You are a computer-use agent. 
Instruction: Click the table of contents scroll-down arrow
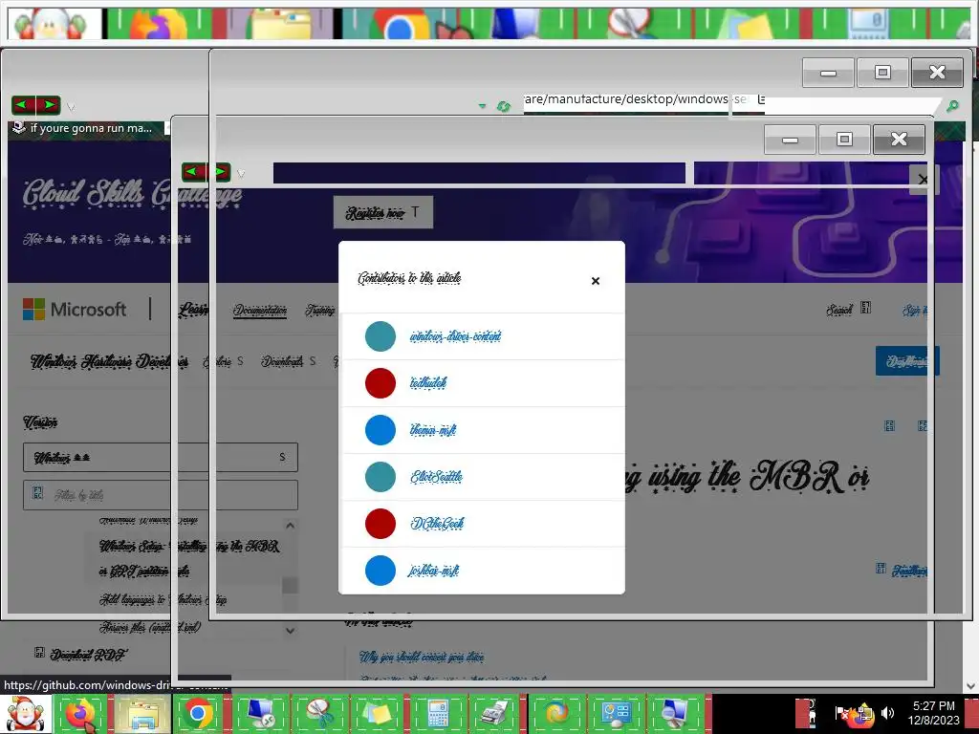[x=290, y=631]
